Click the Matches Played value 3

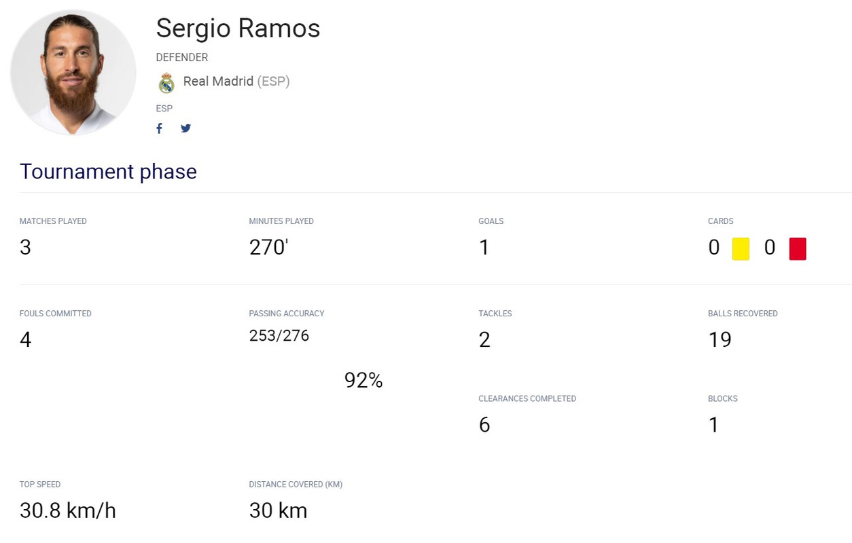[25, 248]
